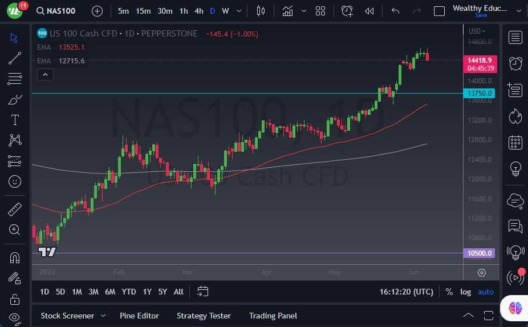Open the Stock Screener tab

click(67, 316)
